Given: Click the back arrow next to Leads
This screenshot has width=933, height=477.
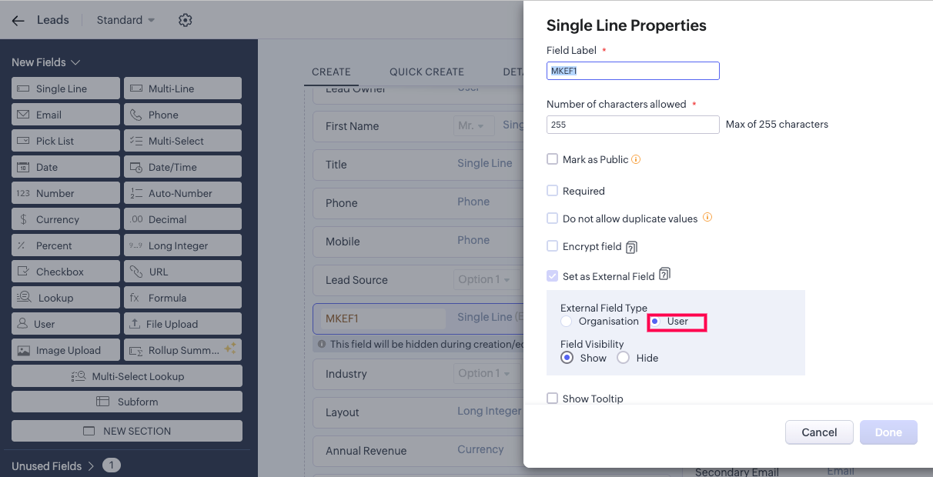Looking at the screenshot, I should pyautogui.click(x=18, y=20).
